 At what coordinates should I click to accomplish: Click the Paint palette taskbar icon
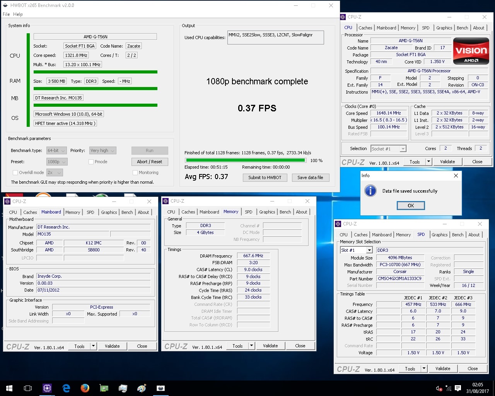coord(142,388)
